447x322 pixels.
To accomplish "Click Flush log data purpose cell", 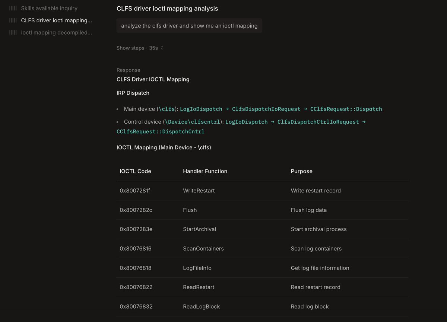I will pyautogui.click(x=309, y=210).
